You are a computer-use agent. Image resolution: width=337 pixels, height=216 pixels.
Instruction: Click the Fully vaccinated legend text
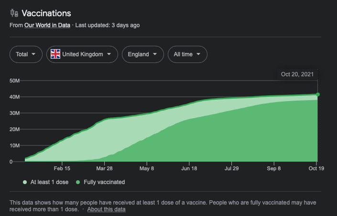pos(104,182)
